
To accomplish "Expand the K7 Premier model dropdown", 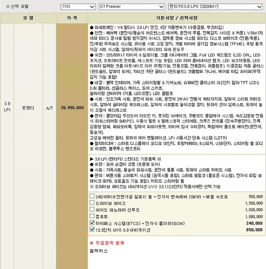I will pyautogui.click(x=131, y=7).
